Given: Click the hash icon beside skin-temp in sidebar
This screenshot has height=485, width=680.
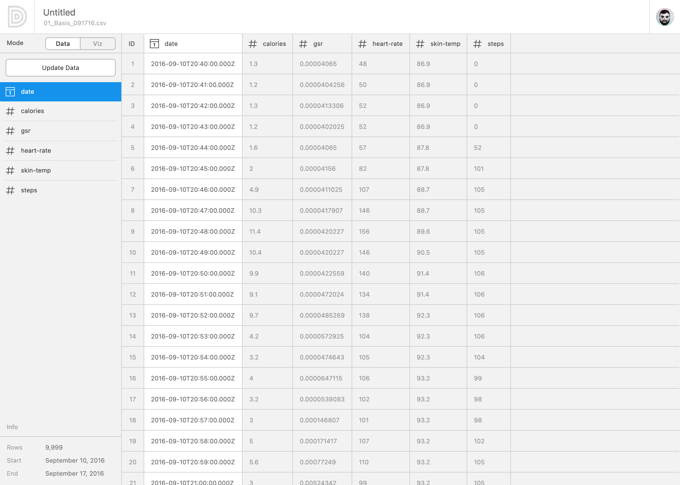Looking at the screenshot, I should pyautogui.click(x=10, y=171).
